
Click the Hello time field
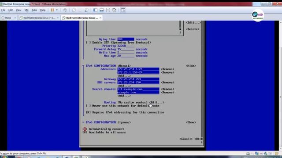(x=126, y=53)
